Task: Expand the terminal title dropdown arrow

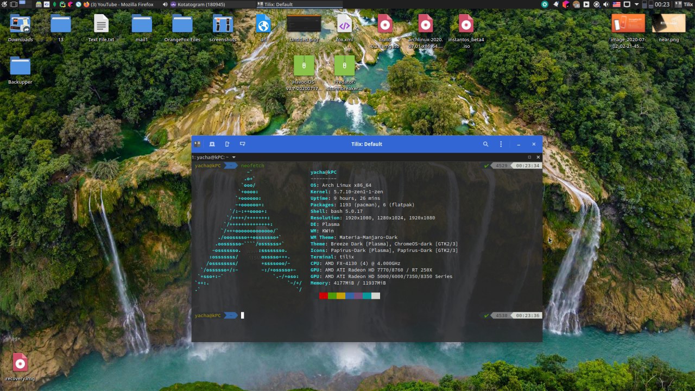Action: (x=233, y=157)
